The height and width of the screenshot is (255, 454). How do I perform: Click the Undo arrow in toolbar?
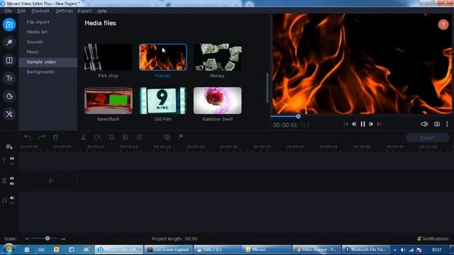click(x=28, y=137)
